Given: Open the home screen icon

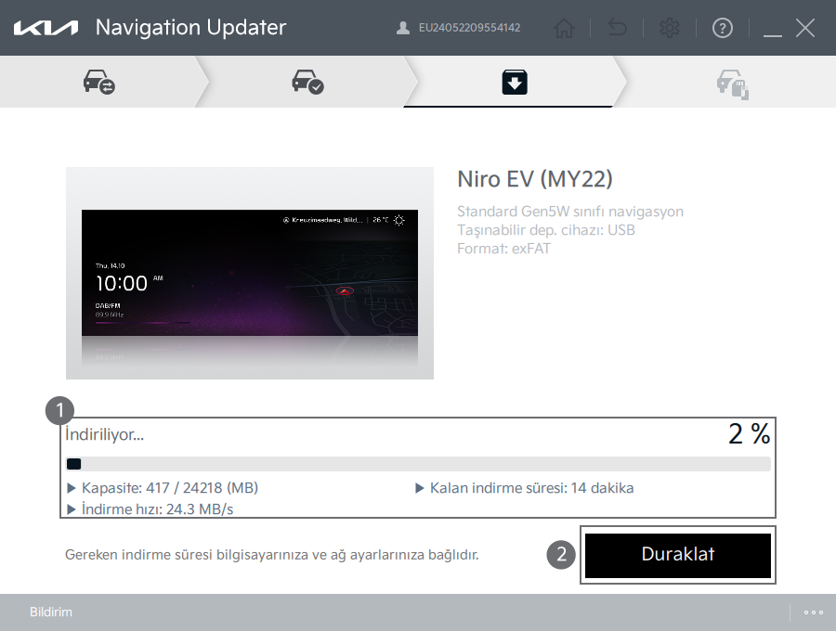Looking at the screenshot, I should pos(564,28).
